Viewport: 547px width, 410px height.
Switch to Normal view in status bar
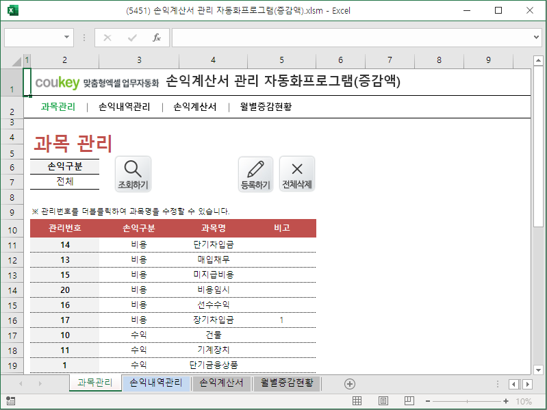tap(357, 401)
